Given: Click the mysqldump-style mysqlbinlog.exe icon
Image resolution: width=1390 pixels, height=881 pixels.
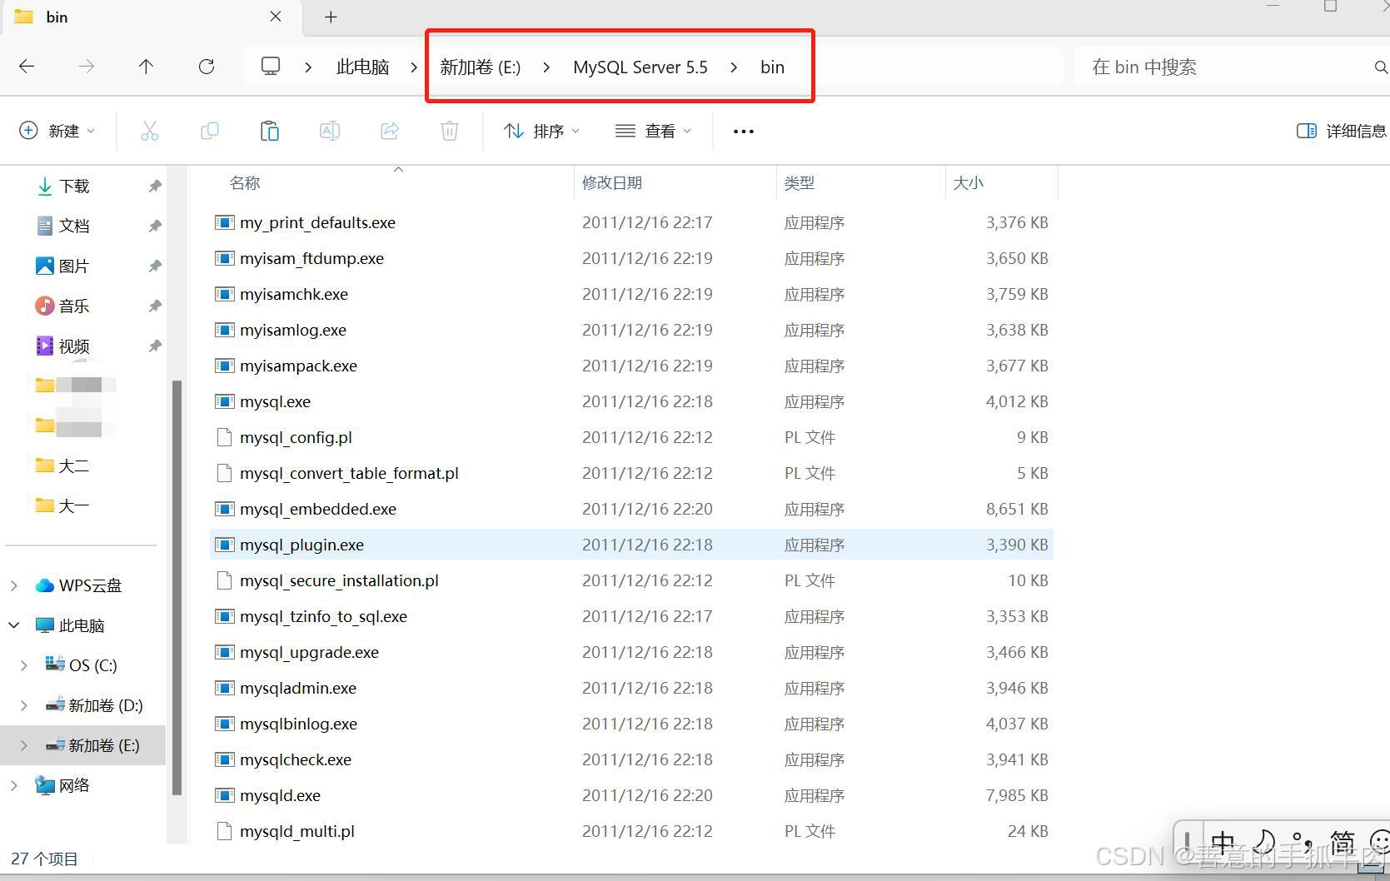Looking at the screenshot, I should [x=224, y=724].
